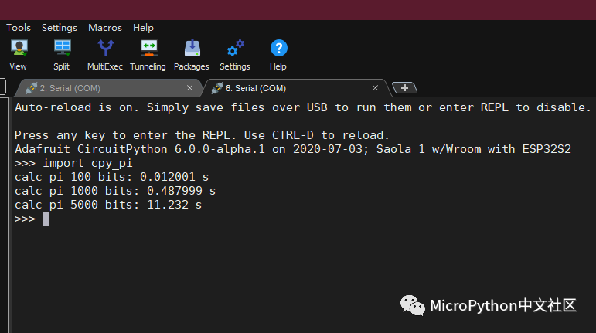
Task: Open the View toolbar icon
Action: 18,49
